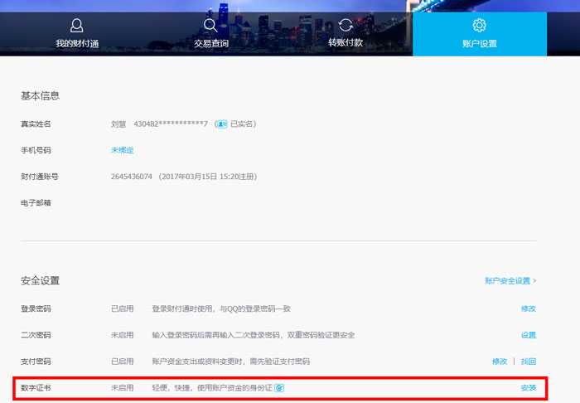This screenshot has height=403, width=580.
Task: Click the person icon above 我的财付通
Action: pyautogui.click(x=77, y=26)
